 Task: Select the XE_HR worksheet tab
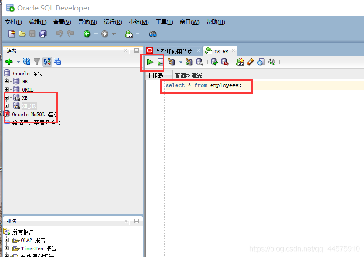coord(221,52)
